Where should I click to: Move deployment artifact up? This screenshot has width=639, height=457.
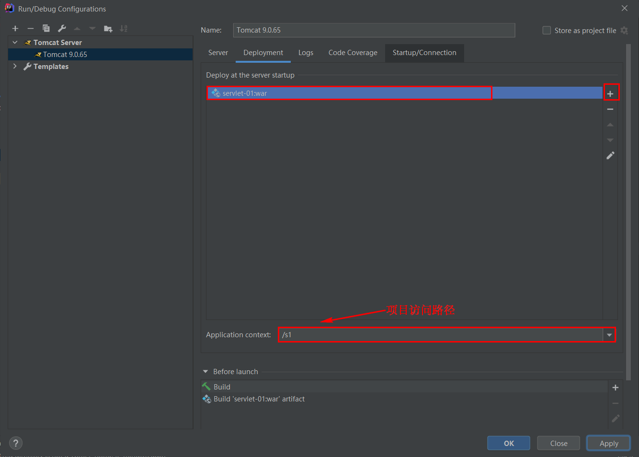[x=610, y=125]
